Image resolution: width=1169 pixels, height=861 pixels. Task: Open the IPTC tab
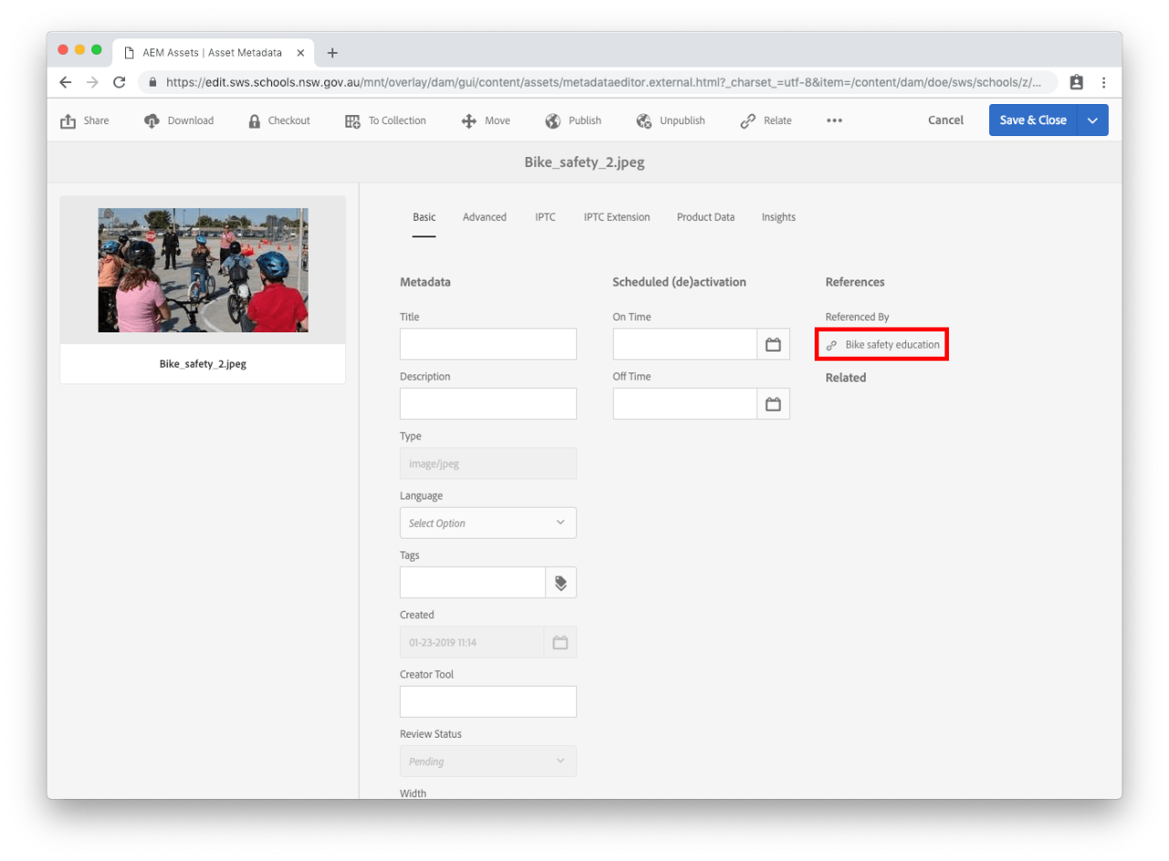(x=545, y=217)
